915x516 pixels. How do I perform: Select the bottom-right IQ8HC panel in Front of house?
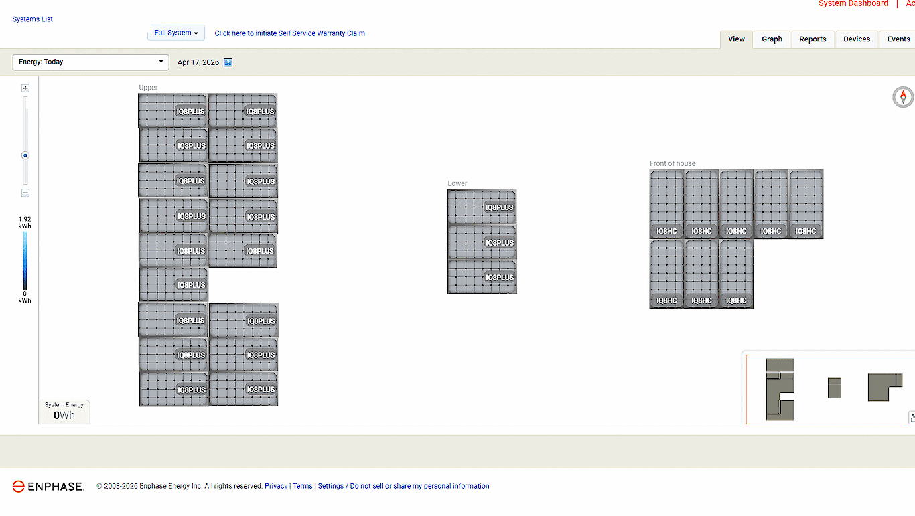[x=736, y=273]
